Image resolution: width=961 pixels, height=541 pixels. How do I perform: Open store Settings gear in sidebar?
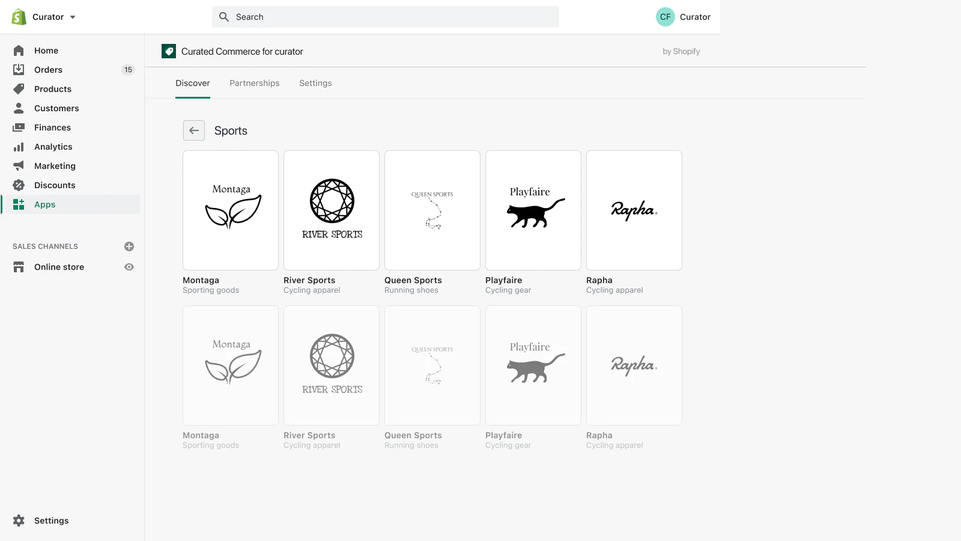19,521
